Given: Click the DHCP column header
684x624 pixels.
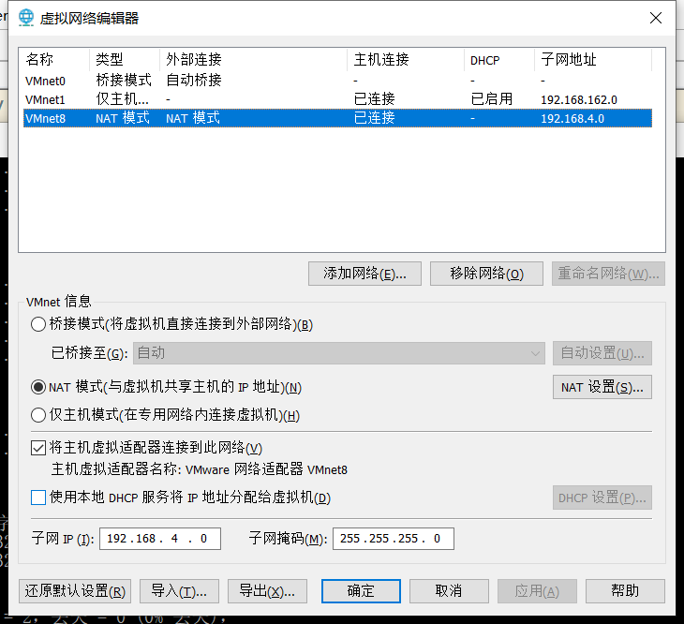Looking at the screenshot, I should 499,59.
